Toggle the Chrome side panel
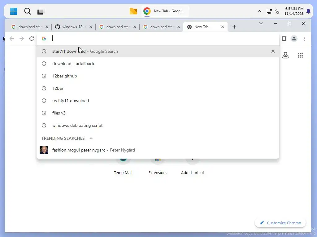The image size is (317, 237). (284, 39)
